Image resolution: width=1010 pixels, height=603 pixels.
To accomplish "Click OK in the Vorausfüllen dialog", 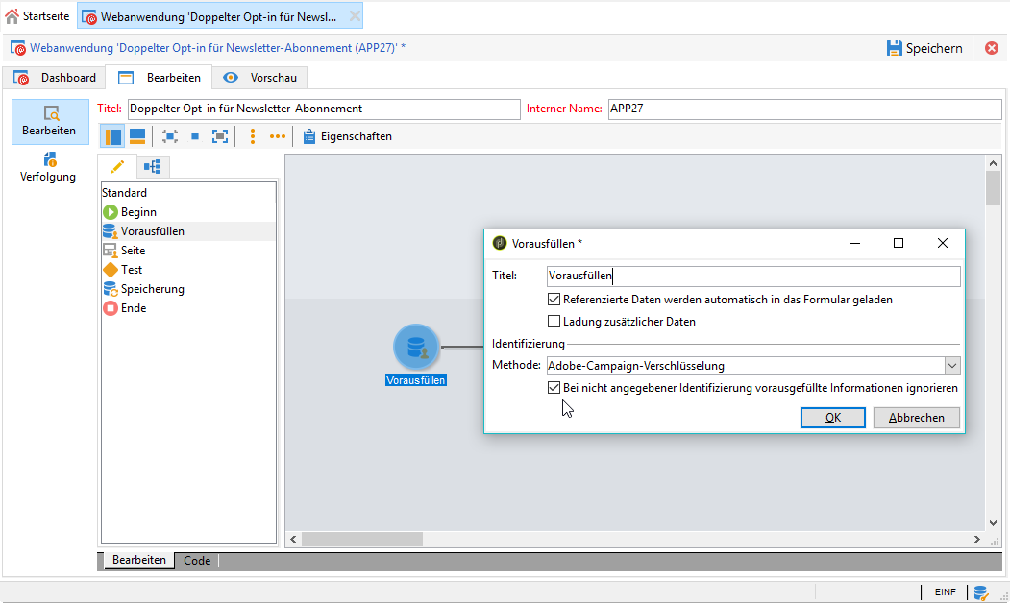I will click(833, 418).
